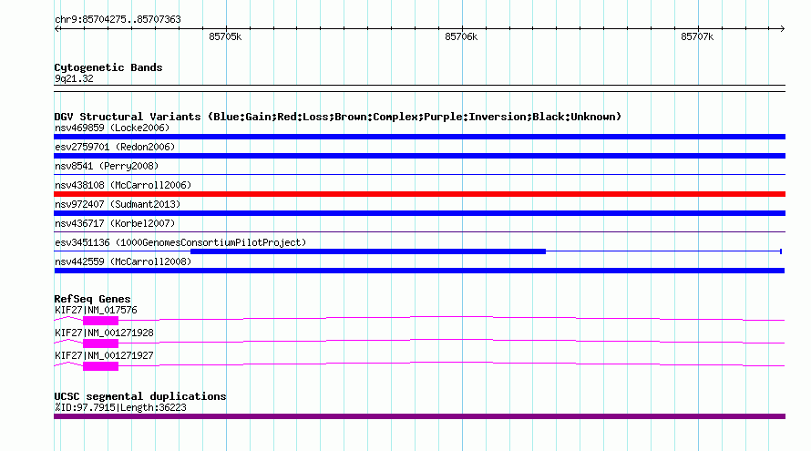The image size is (811, 451).
Task: Click the RefSeq Genes track title
Action: [x=92, y=299]
